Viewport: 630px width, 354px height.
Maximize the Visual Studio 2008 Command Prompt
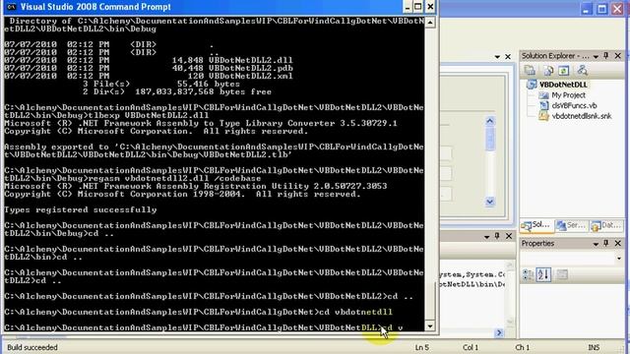[x=418, y=7]
